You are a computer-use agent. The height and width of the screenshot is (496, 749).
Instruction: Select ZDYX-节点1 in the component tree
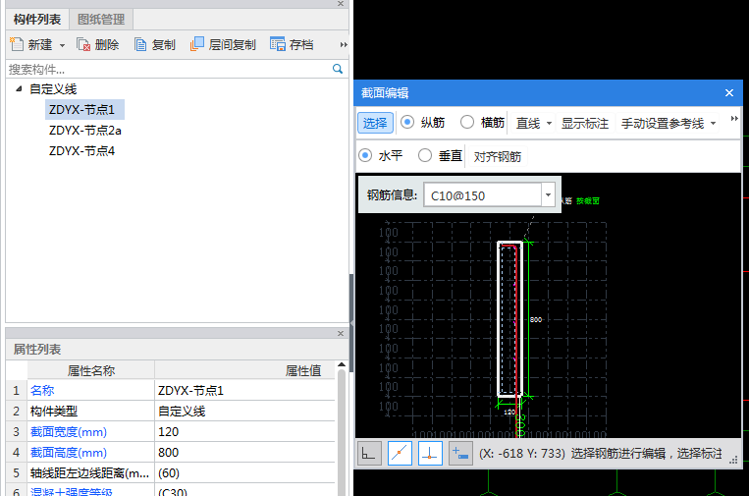coord(84,109)
